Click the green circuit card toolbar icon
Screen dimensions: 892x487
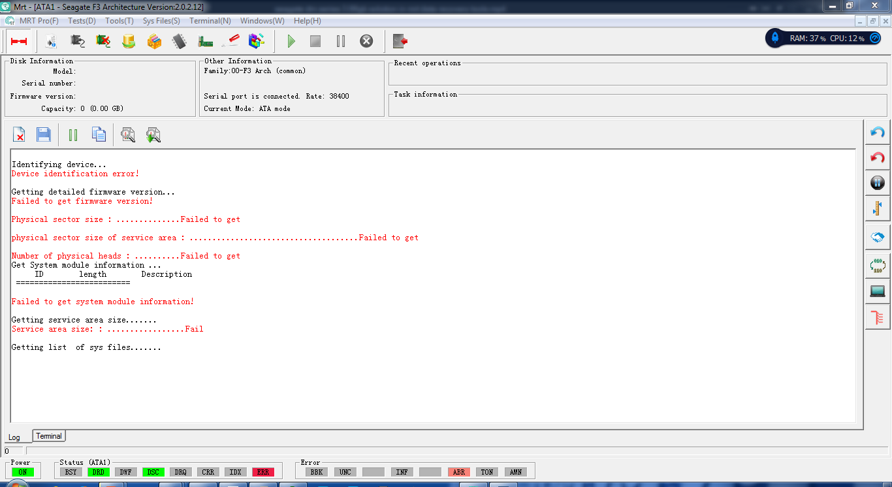[x=206, y=41]
